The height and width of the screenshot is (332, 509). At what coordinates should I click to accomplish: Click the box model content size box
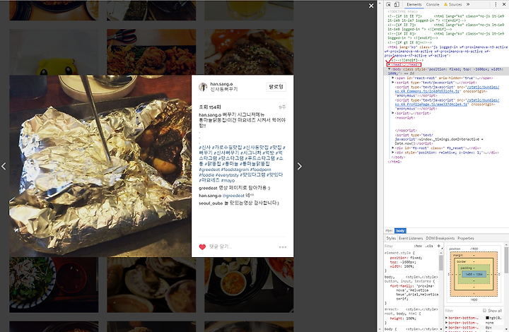point(474,275)
